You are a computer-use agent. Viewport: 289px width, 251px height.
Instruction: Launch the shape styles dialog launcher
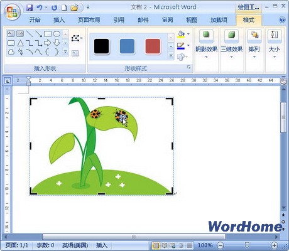coord(188,67)
